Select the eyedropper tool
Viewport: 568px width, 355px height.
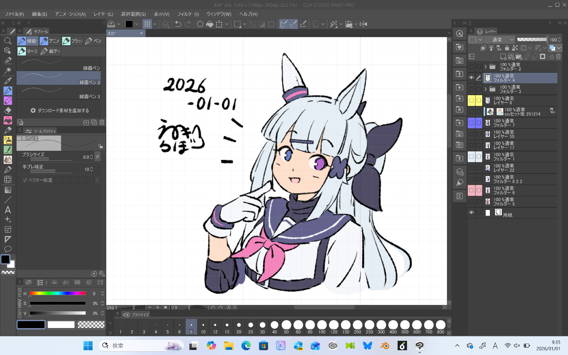coord(8,81)
